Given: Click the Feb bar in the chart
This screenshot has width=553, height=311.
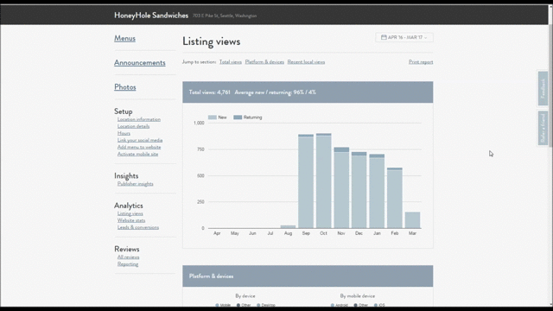Looking at the screenshot, I should (395, 198).
